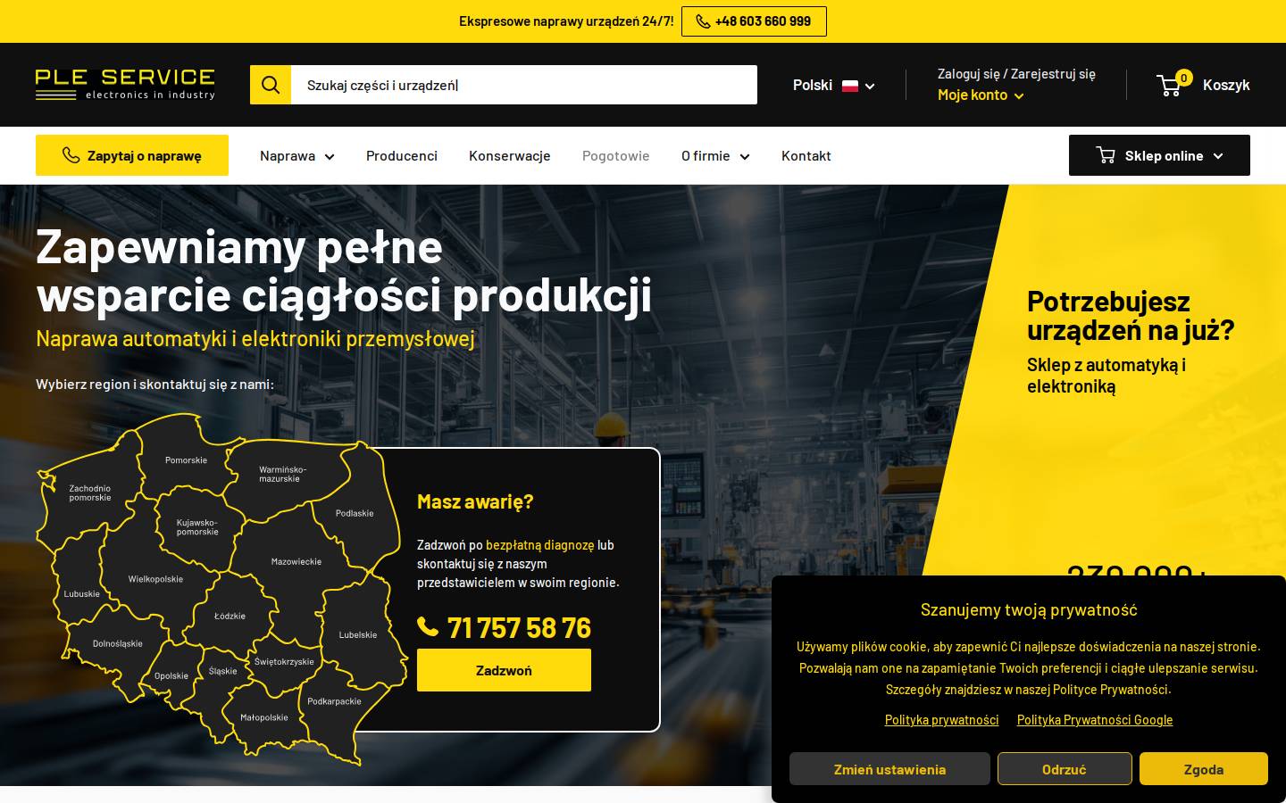
Task: Expand the O firmie menu
Action: [x=715, y=156]
